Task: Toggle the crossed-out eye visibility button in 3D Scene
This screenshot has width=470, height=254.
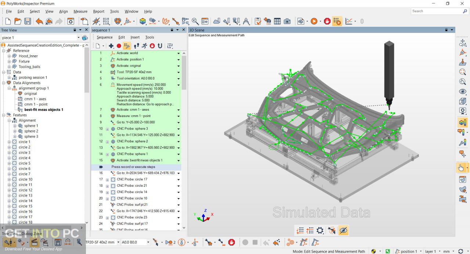Action: 343,230
